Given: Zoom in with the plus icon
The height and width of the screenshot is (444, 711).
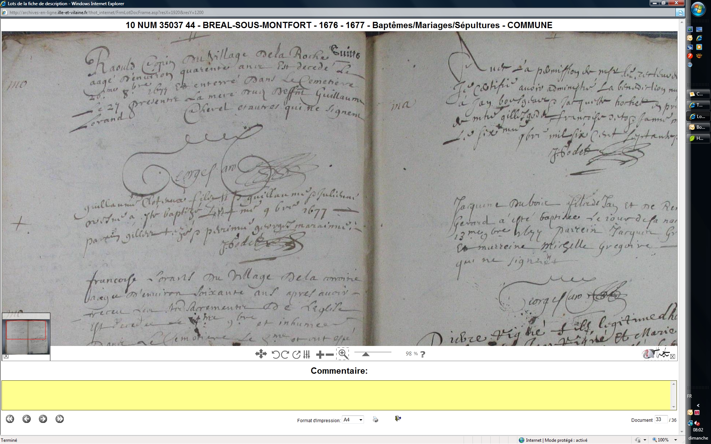Looking at the screenshot, I should (x=320, y=355).
